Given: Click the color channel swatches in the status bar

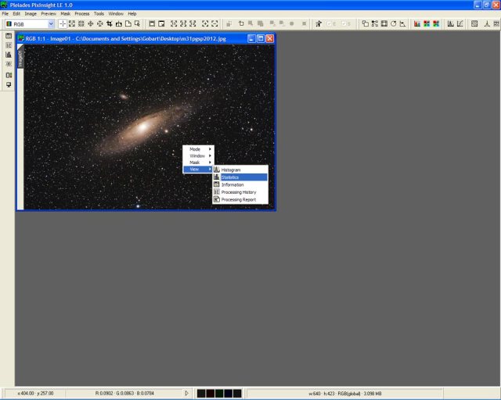Looking at the screenshot, I should (218, 393).
